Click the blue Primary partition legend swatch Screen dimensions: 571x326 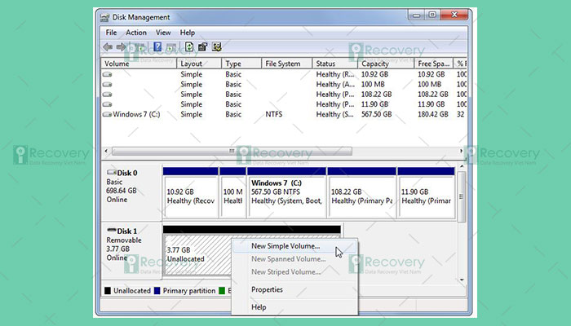(x=157, y=291)
